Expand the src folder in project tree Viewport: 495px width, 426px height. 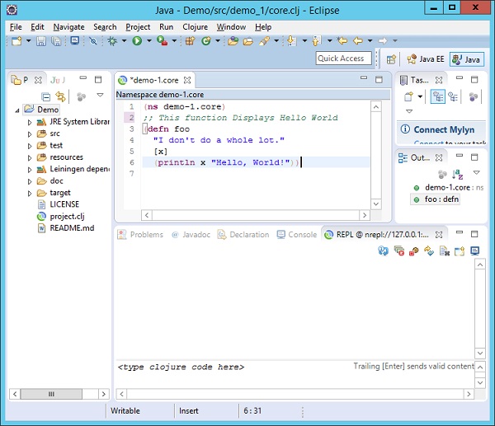pyautogui.click(x=30, y=133)
